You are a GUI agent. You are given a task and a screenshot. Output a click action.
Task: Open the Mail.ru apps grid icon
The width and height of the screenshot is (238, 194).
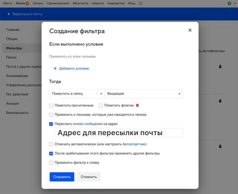click(x=141, y=3)
